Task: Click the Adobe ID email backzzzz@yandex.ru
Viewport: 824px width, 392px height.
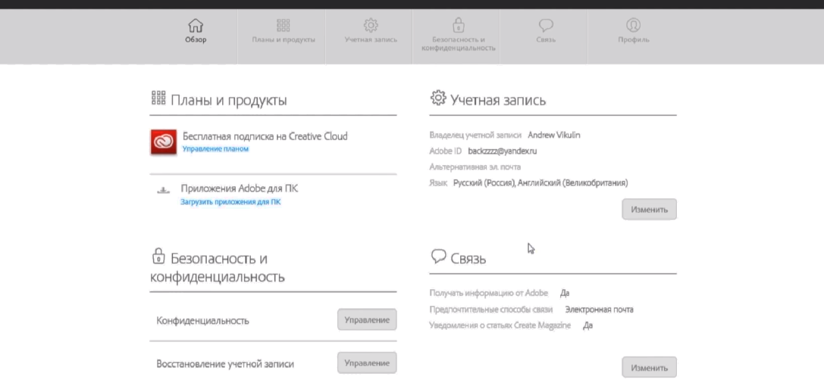Action: (503, 151)
